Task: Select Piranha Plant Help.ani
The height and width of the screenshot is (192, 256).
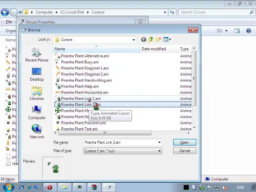Action: 80,86
